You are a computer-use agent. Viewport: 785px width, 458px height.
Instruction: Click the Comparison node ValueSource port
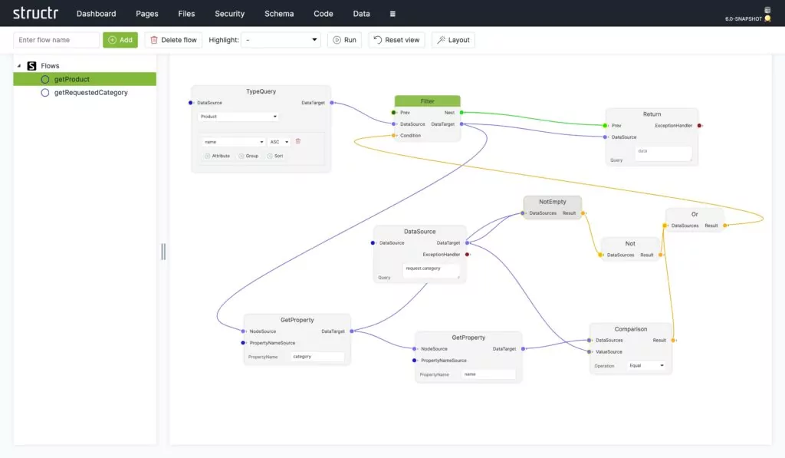(x=589, y=352)
